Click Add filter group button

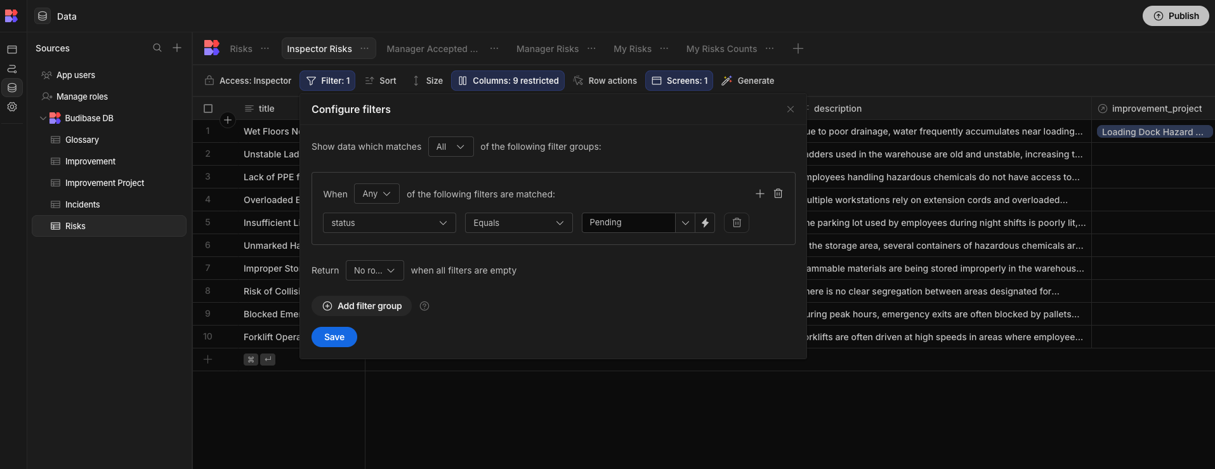coord(362,306)
